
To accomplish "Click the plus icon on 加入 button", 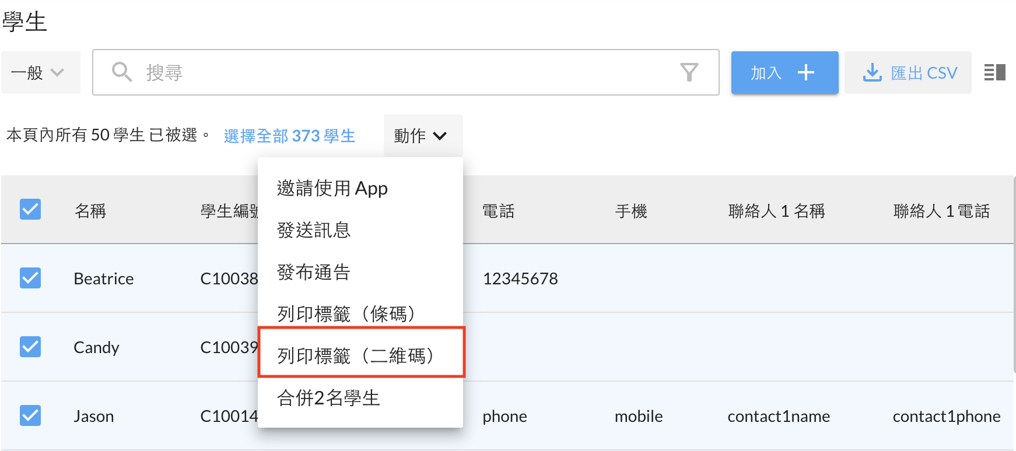I will click(x=805, y=72).
